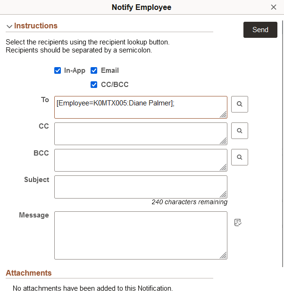
Task: Send the notification
Action: (260, 30)
